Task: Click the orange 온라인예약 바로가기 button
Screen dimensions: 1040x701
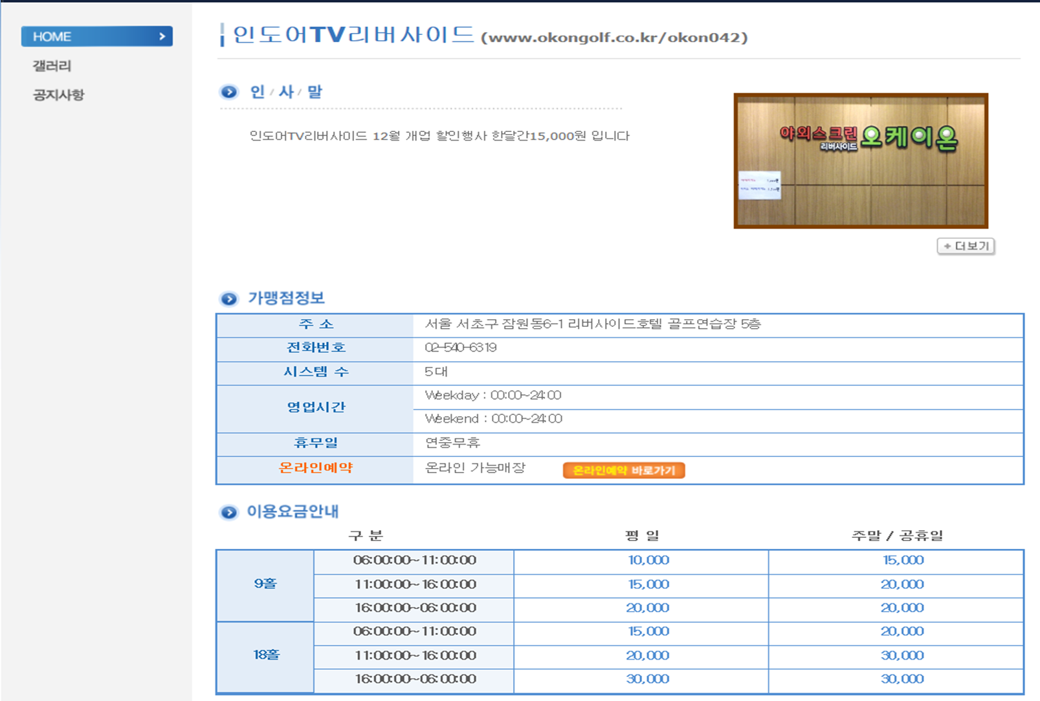Action: tap(623, 471)
